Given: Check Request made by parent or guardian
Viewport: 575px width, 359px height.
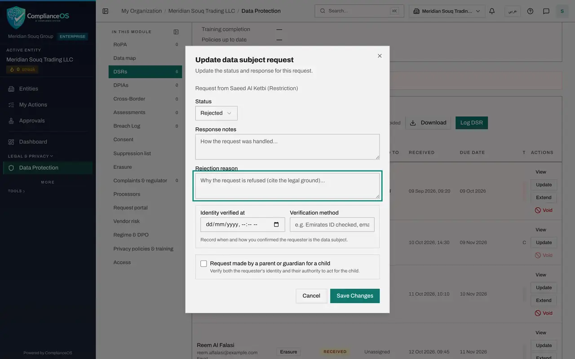Looking at the screenshot, I should tap(203, 263).
